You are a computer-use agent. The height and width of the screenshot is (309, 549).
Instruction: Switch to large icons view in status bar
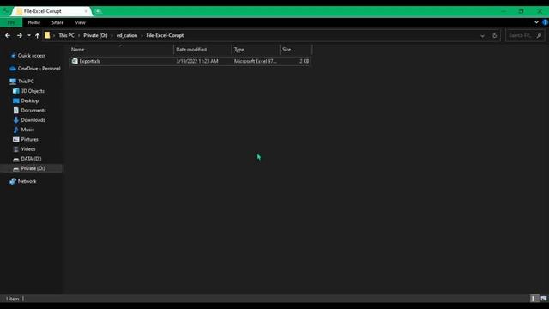[x=543, y=299]
